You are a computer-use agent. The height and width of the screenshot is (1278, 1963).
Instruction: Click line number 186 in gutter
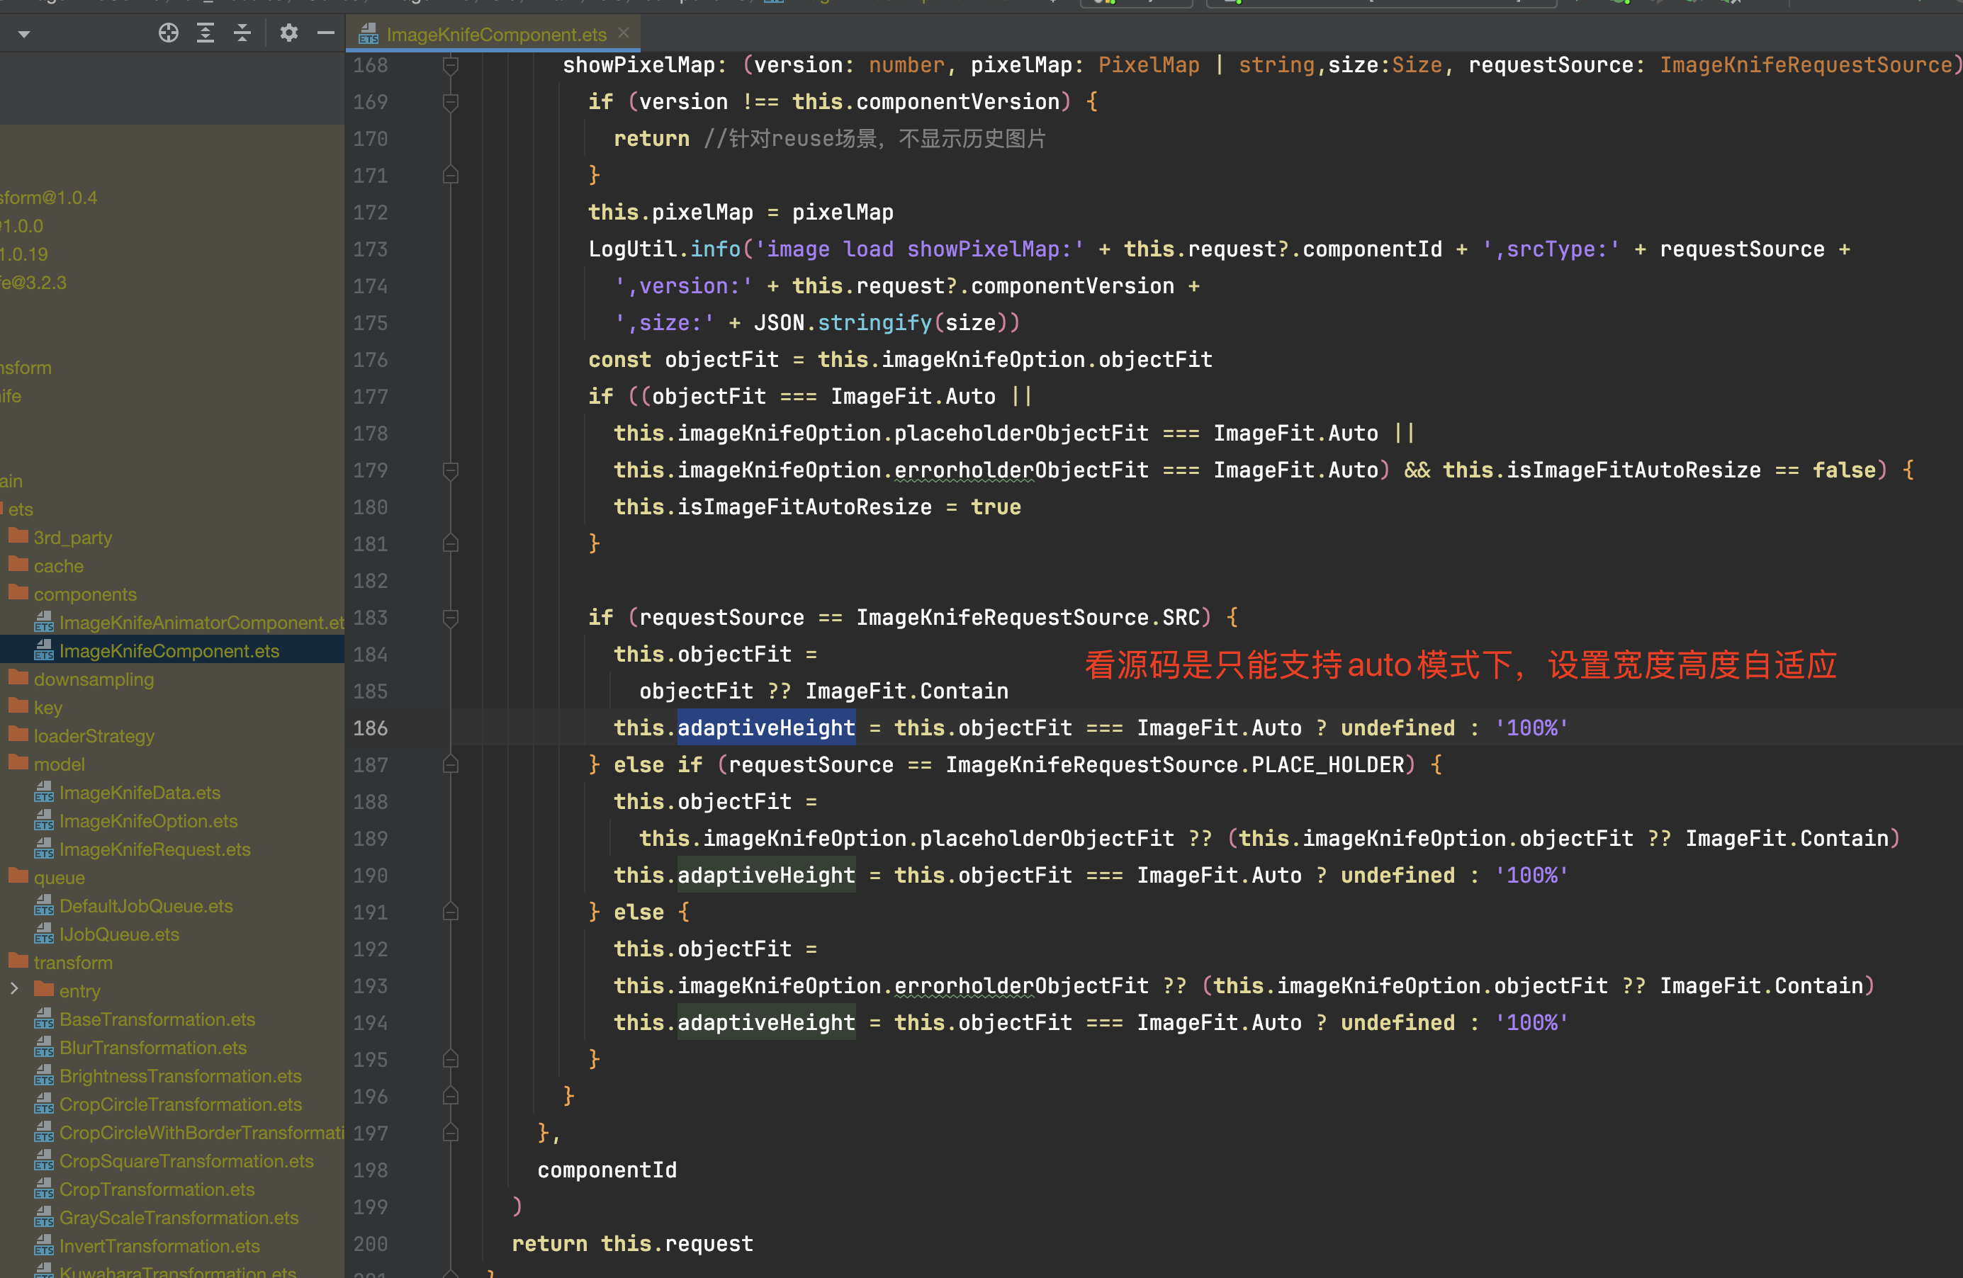coord(371,728)
